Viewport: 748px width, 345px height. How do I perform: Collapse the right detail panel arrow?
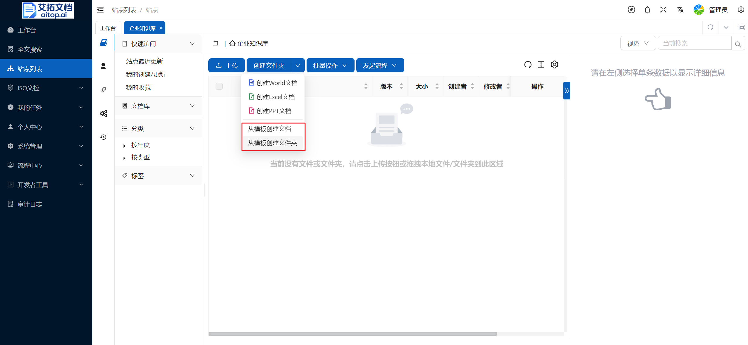(x=567, y=91)
